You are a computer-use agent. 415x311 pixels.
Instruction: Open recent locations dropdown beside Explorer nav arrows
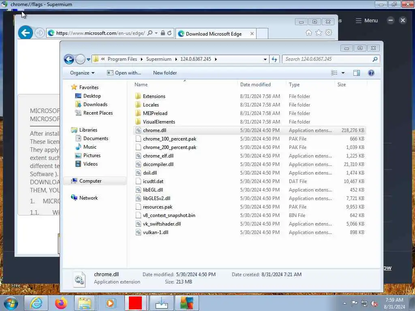click(x=88, y=60)
